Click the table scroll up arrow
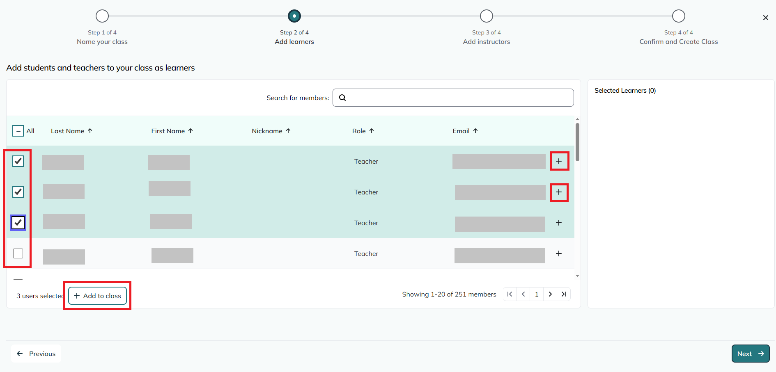776x372 pixels. [577, 119]
